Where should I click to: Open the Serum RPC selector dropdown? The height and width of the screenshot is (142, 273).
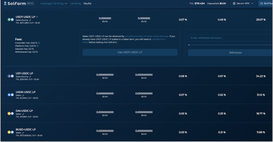click(x=243, y=3)
